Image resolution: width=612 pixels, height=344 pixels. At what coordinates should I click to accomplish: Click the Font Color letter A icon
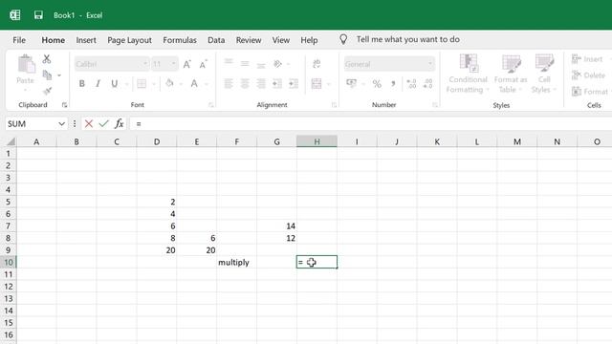[194, 83]
